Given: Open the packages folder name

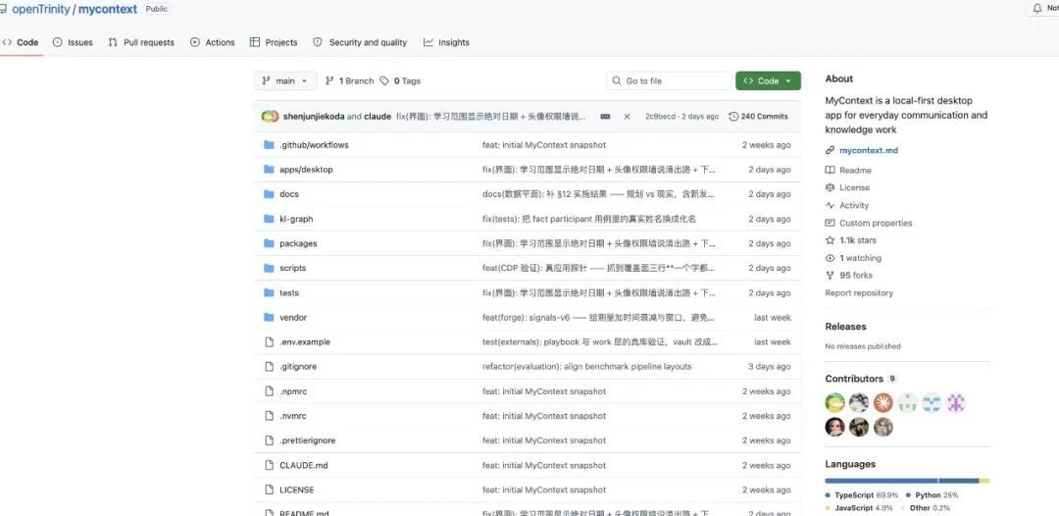Looking at the screenshot, I should click(298, 243).
